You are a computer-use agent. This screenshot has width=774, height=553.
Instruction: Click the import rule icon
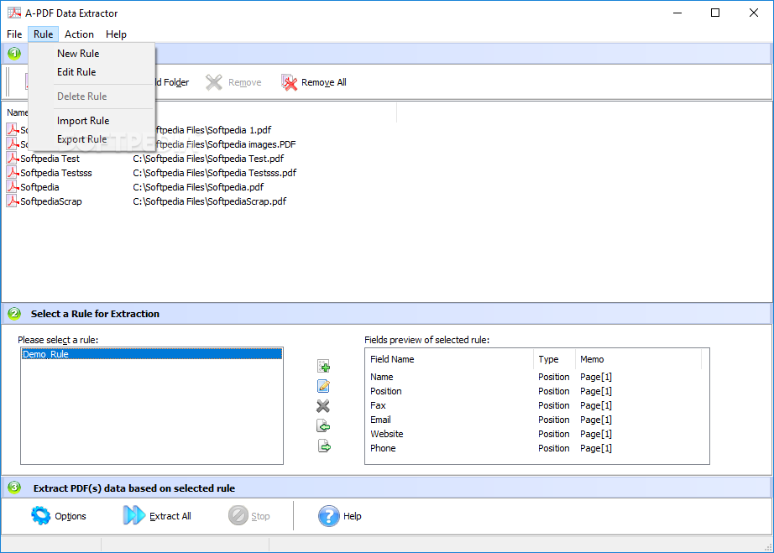323,425
